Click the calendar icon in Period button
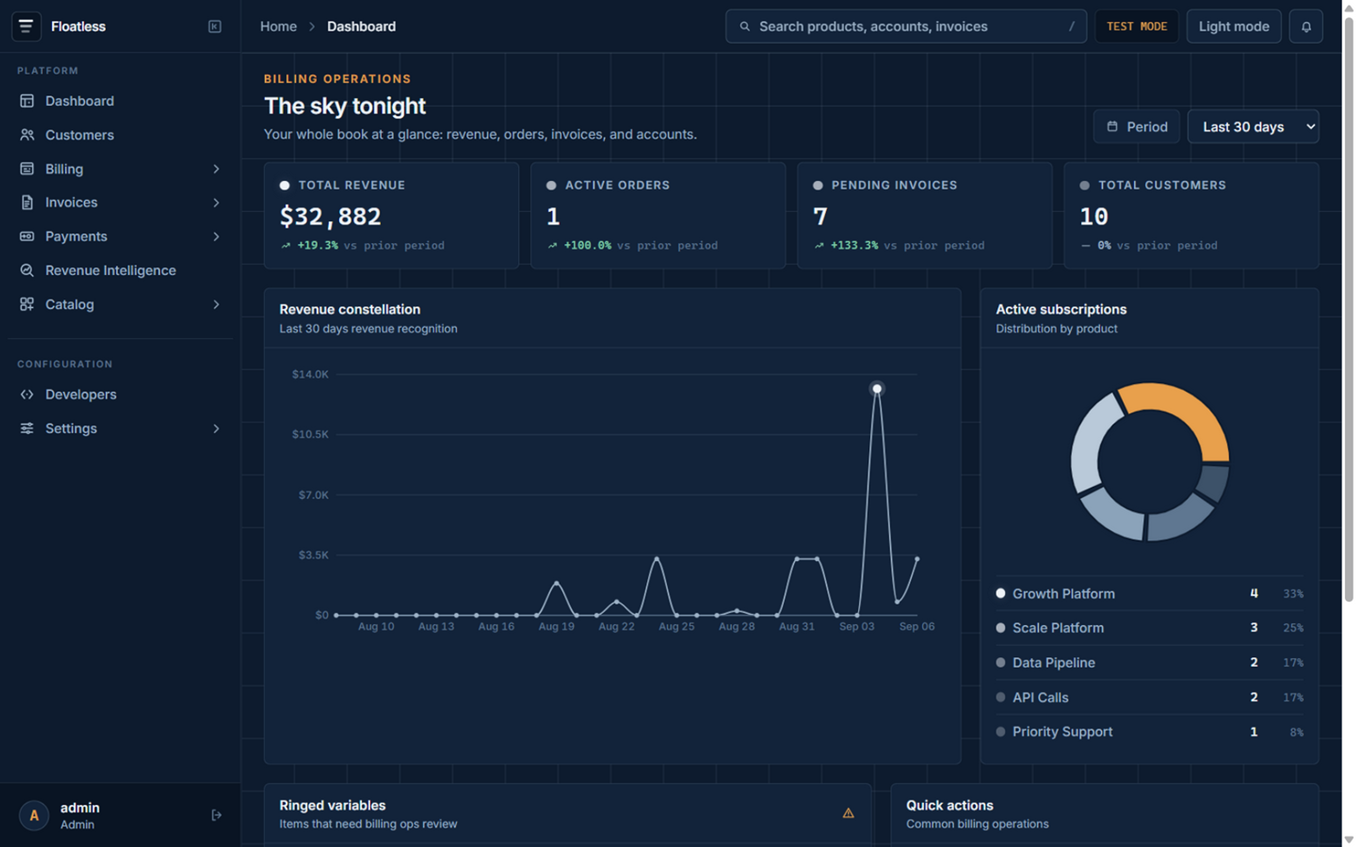1356x847 pixels. point(1112,127)
